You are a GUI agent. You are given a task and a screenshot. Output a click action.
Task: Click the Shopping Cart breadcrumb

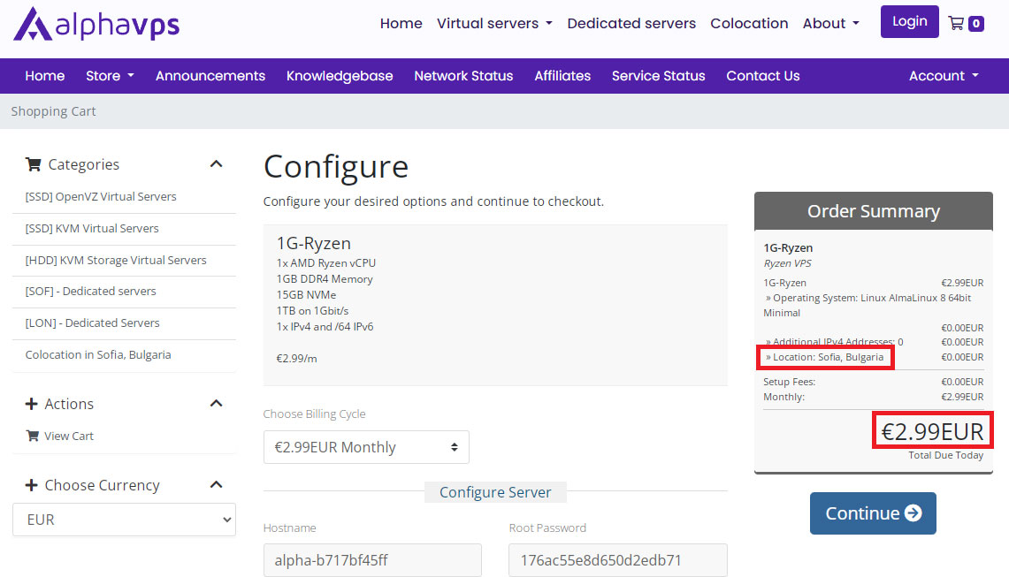coord(53,111)
